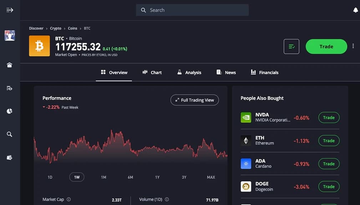
Task: Select the 1Y time range
Action: tap(157, 177)
